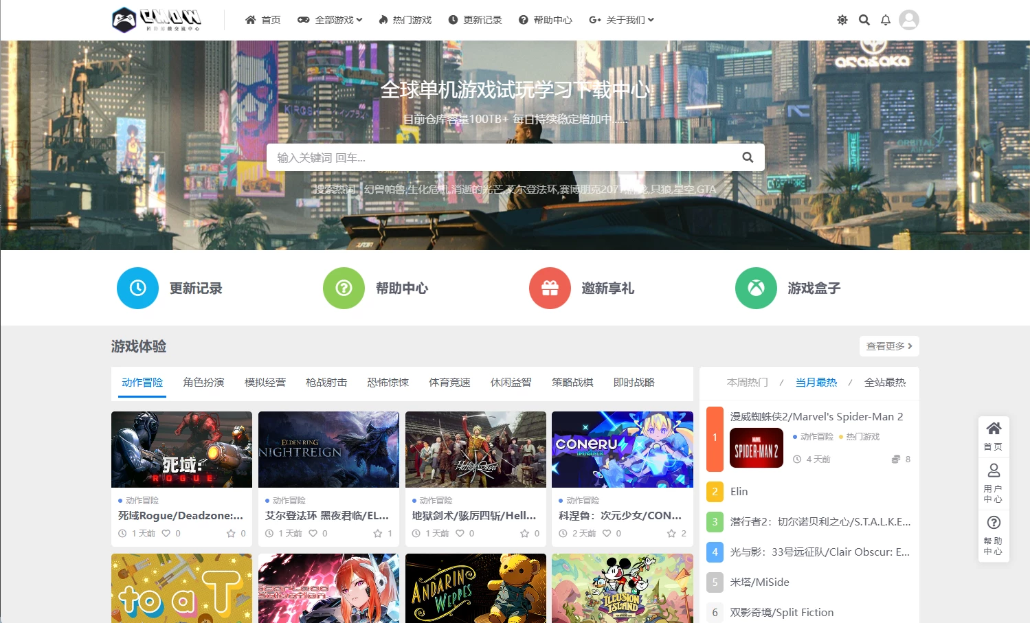Switch to 当月最热 ranking tab
This screenshot has height=623, width=1030.
click(816, 382)
